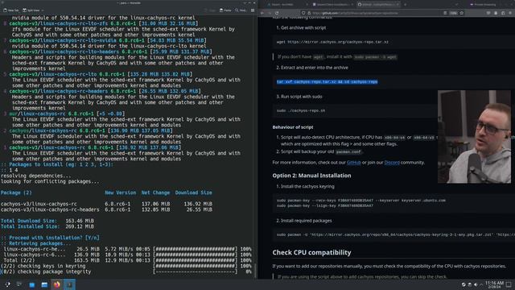Reload the GitHub page in Firefox
This screenshot has width=515, height=290.
pos(277,13)
